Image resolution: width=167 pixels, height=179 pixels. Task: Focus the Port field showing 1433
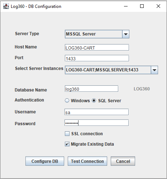coord(97,58)
